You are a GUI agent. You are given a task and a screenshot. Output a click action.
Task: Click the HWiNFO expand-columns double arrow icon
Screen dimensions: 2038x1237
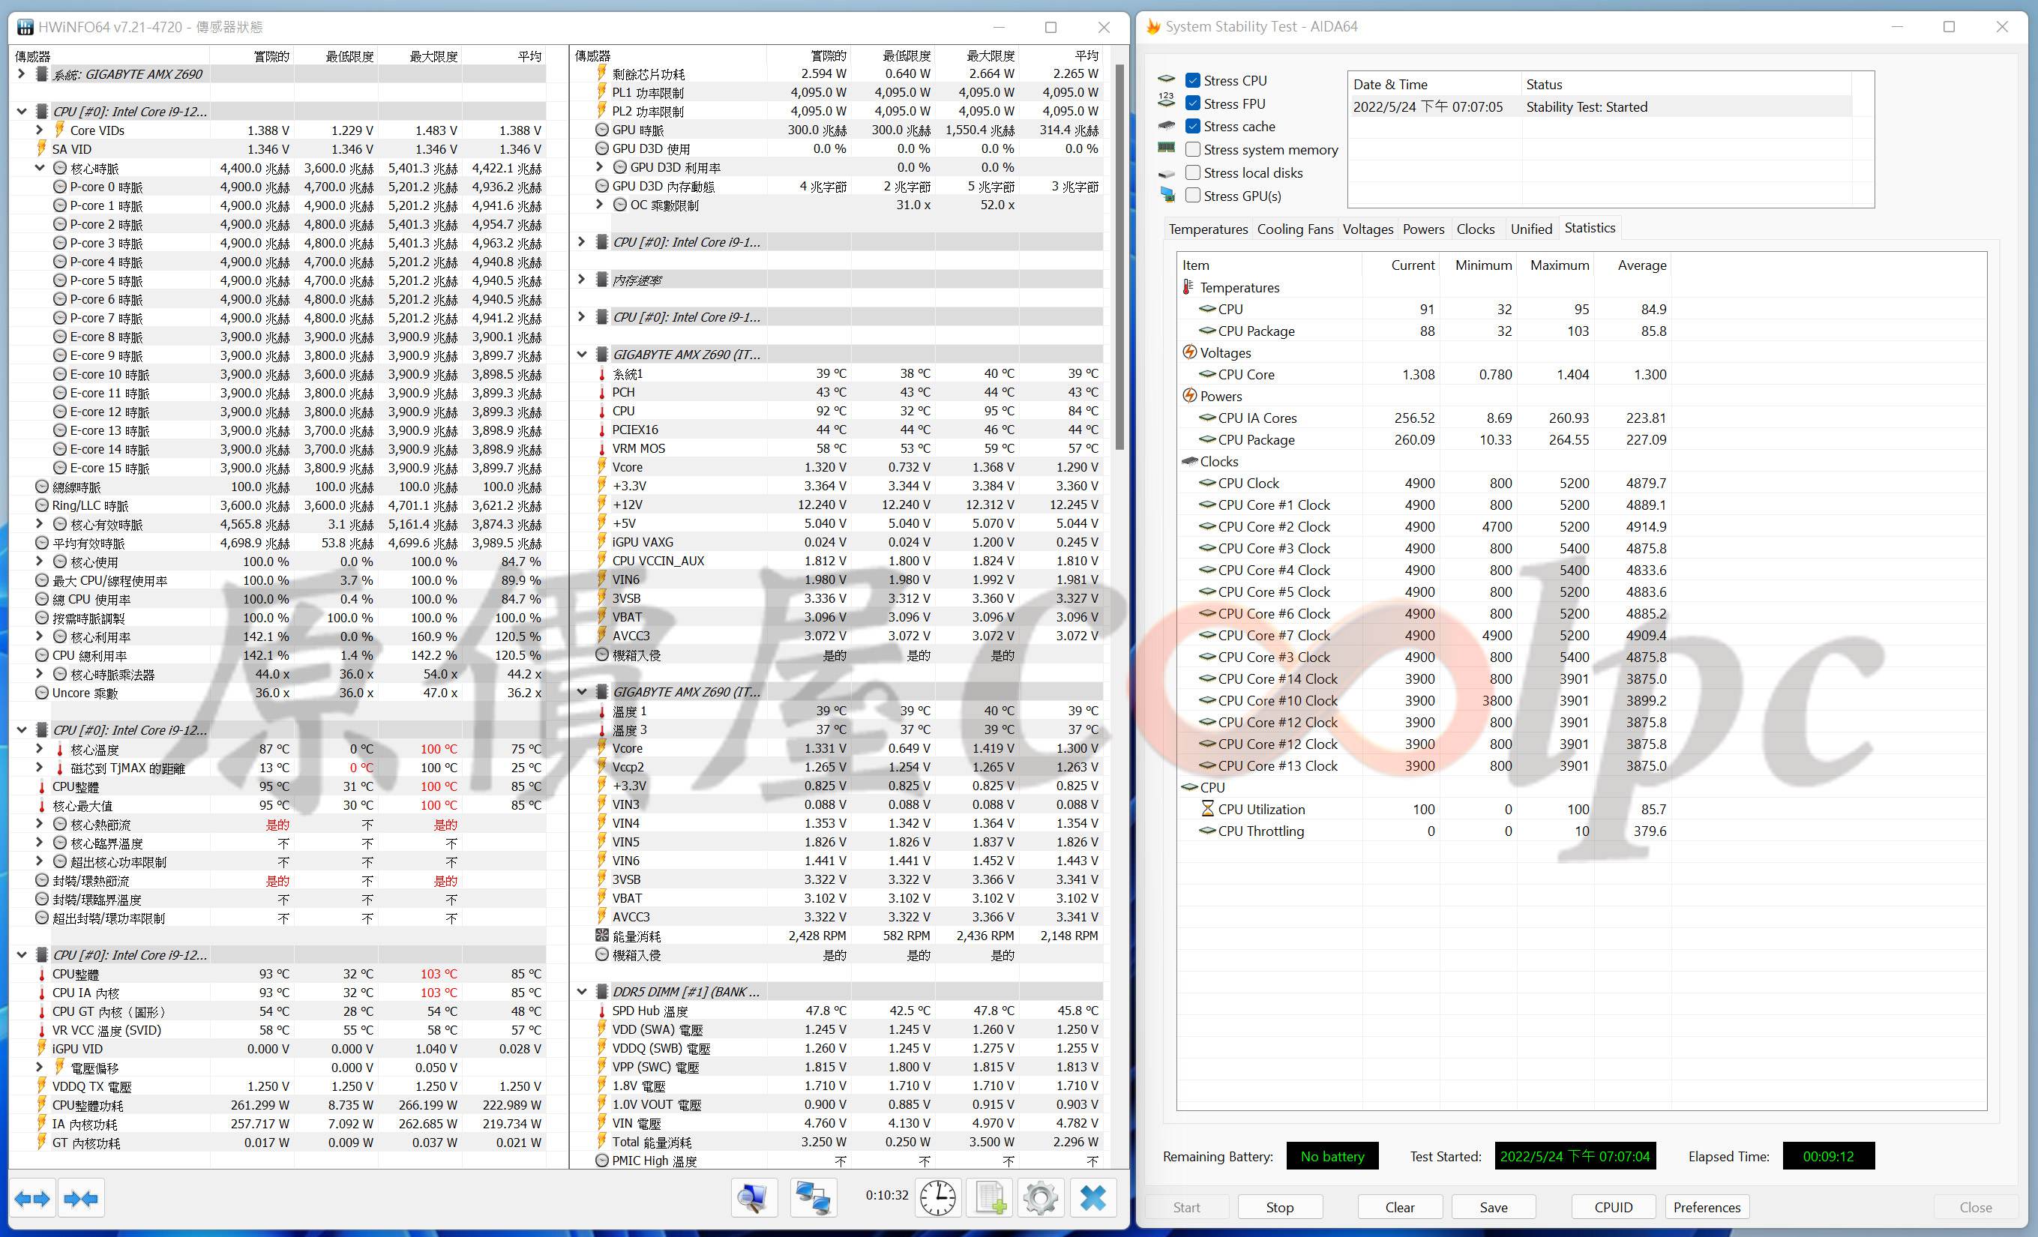33,1198
